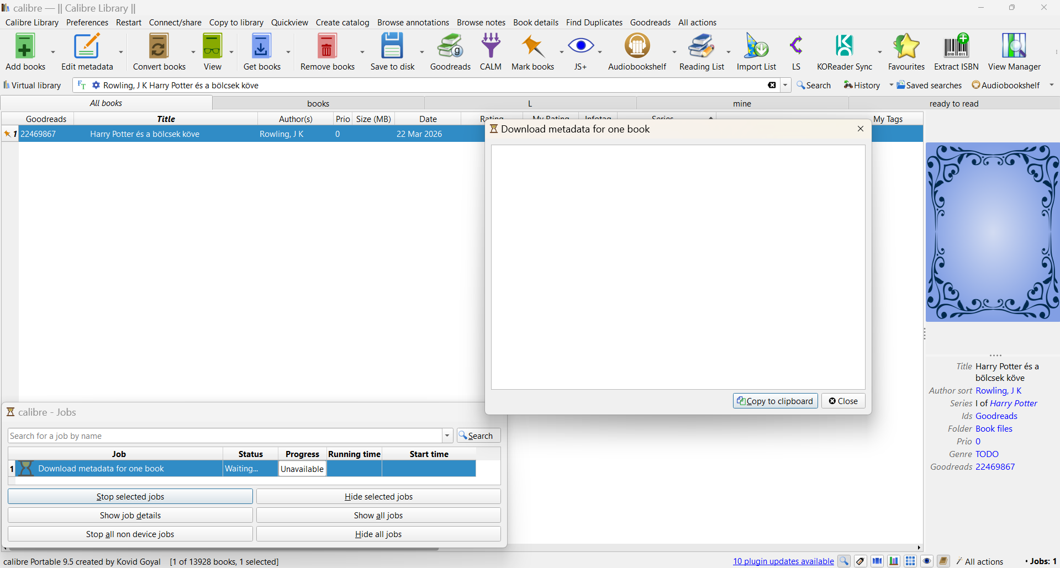Click the Save to disk icon
Image resolution: width=1060 pixels, height=568 pixels.
[x=392, y=46]
